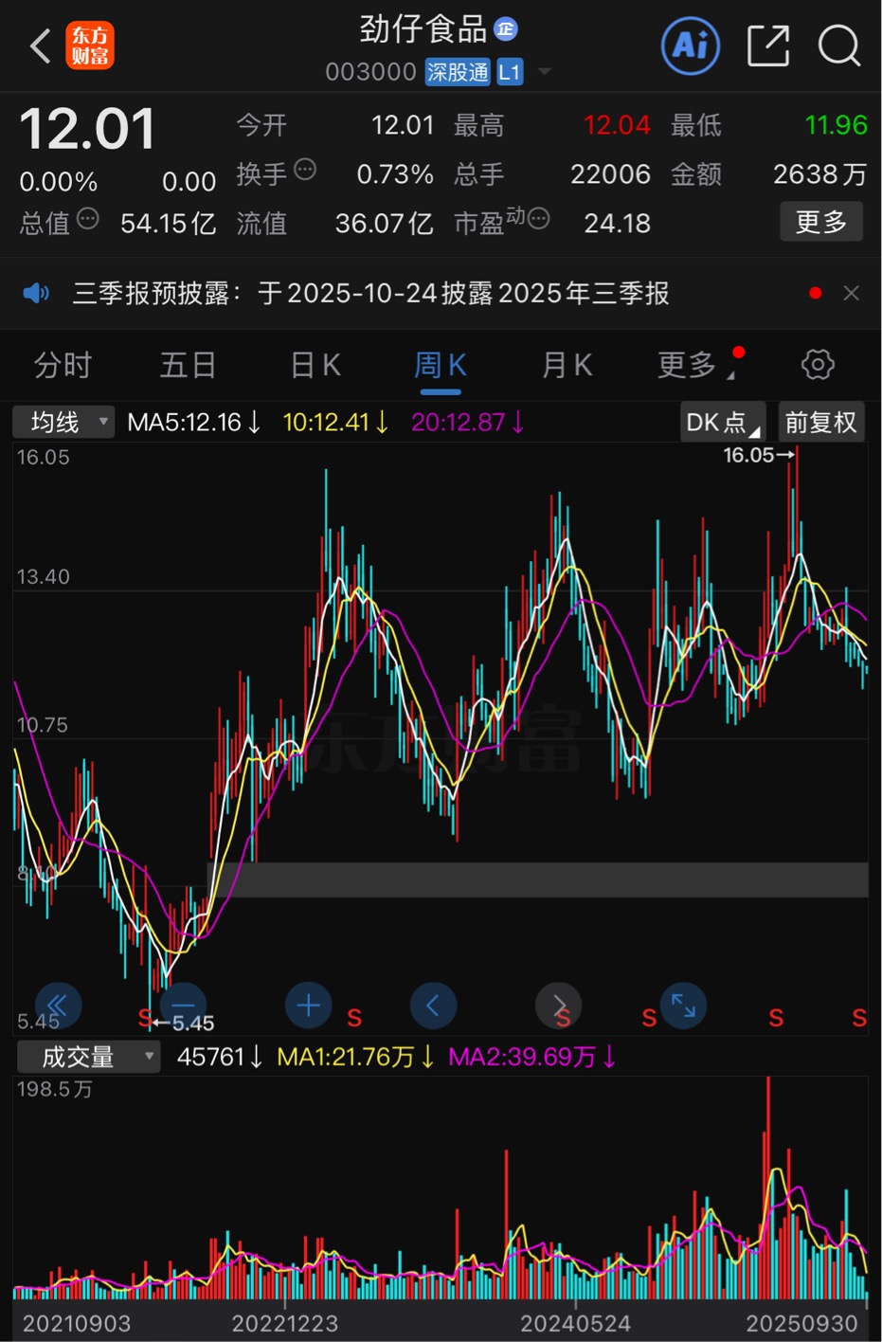Tap the info icon next to 换手
The width and height of the screenshot is (882, 1342).
305,170
